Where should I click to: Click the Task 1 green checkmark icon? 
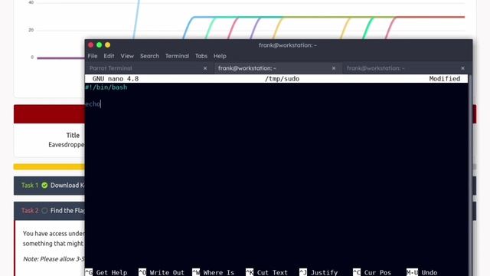(44, 186)
